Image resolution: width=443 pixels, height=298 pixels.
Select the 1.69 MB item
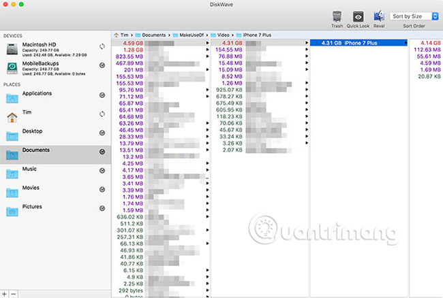tap(426, 69)
